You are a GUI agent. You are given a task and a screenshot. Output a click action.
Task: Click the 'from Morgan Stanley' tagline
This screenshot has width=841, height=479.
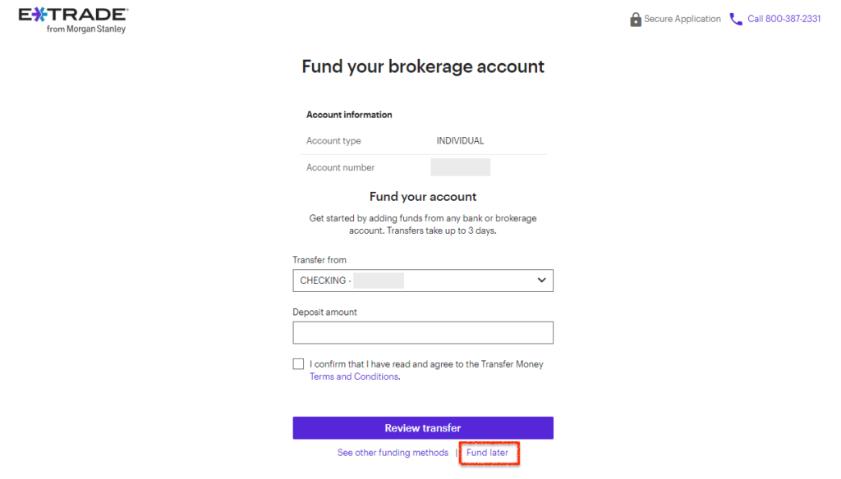[85, 29]
